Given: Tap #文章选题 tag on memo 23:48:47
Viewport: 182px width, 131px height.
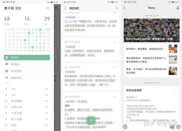Looking at the screenshot, I should pyautogui.click(x=82, y=101).
